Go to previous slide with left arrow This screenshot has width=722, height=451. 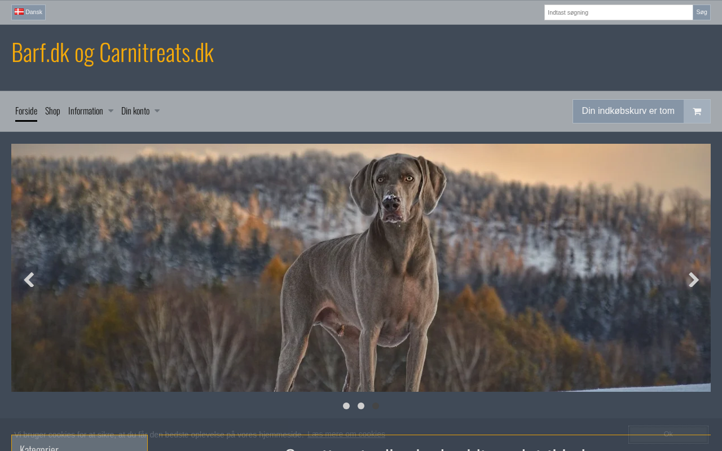tap(29, 280)
